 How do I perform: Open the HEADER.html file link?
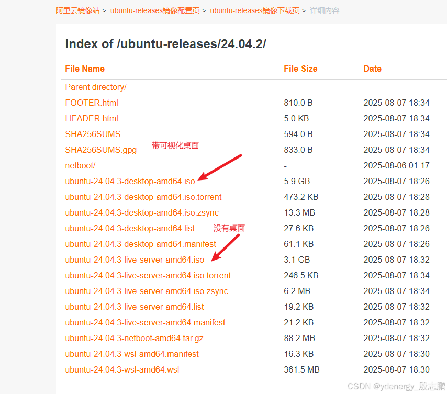point(92,118)
